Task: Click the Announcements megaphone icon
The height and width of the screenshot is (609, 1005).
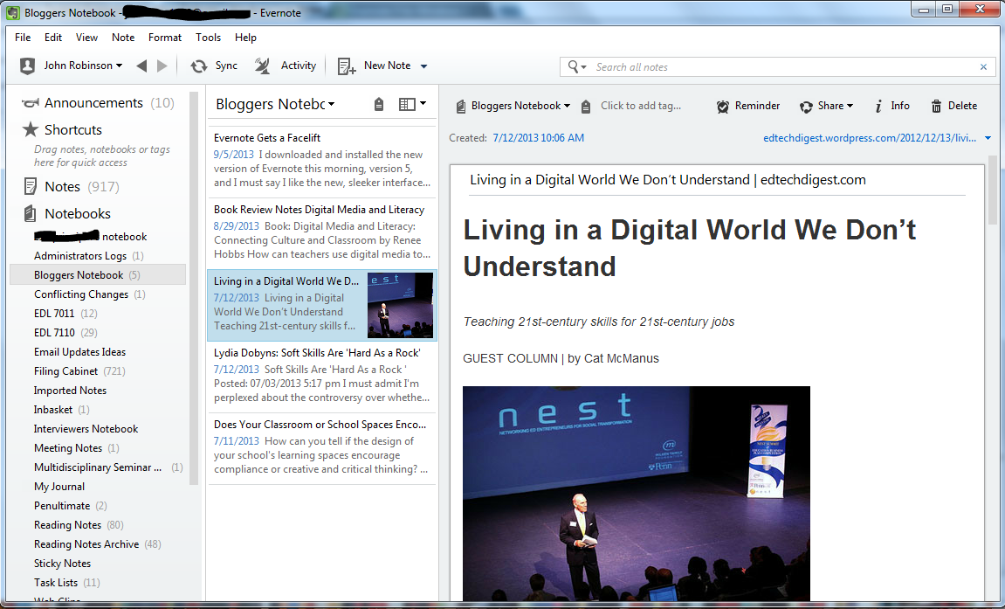Action: click(31, 103)
